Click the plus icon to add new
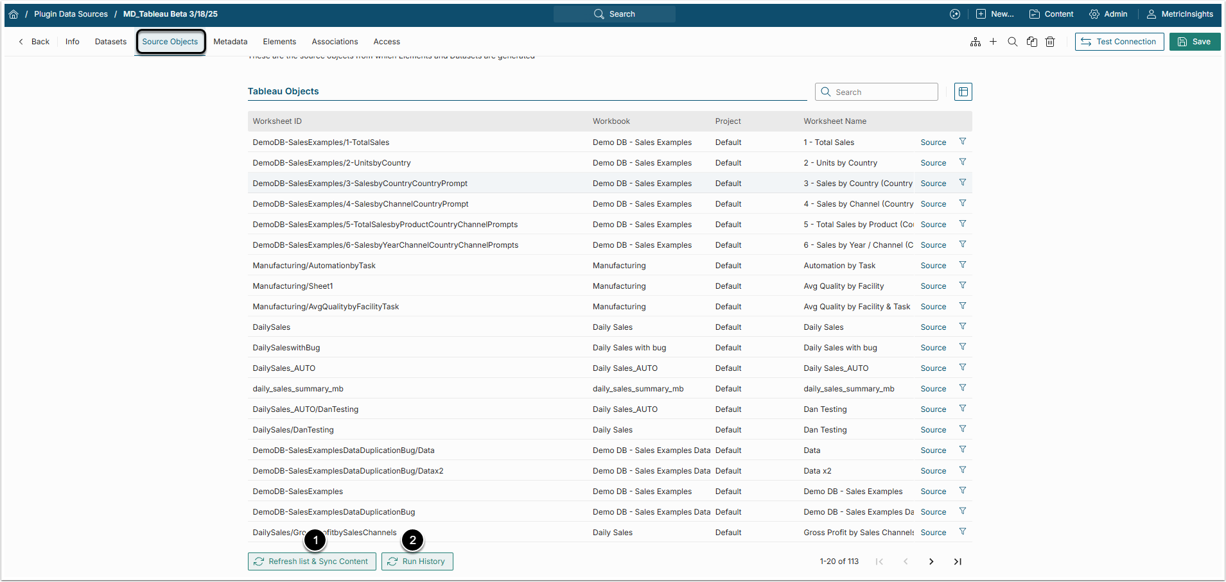Viewport: 1226px width, 582px height. (993, 42)
